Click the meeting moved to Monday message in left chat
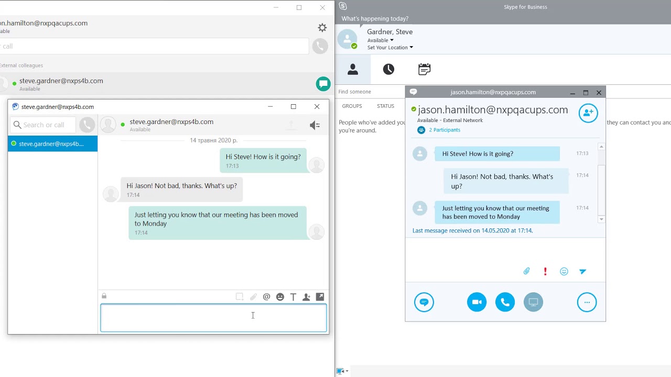 (218, 223)
